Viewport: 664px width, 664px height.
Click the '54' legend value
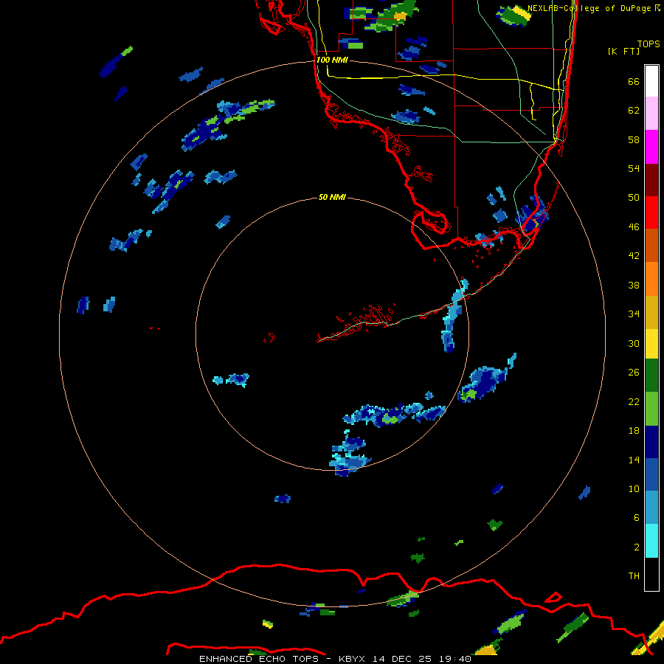pyautogui.click(x=634, y=168)
